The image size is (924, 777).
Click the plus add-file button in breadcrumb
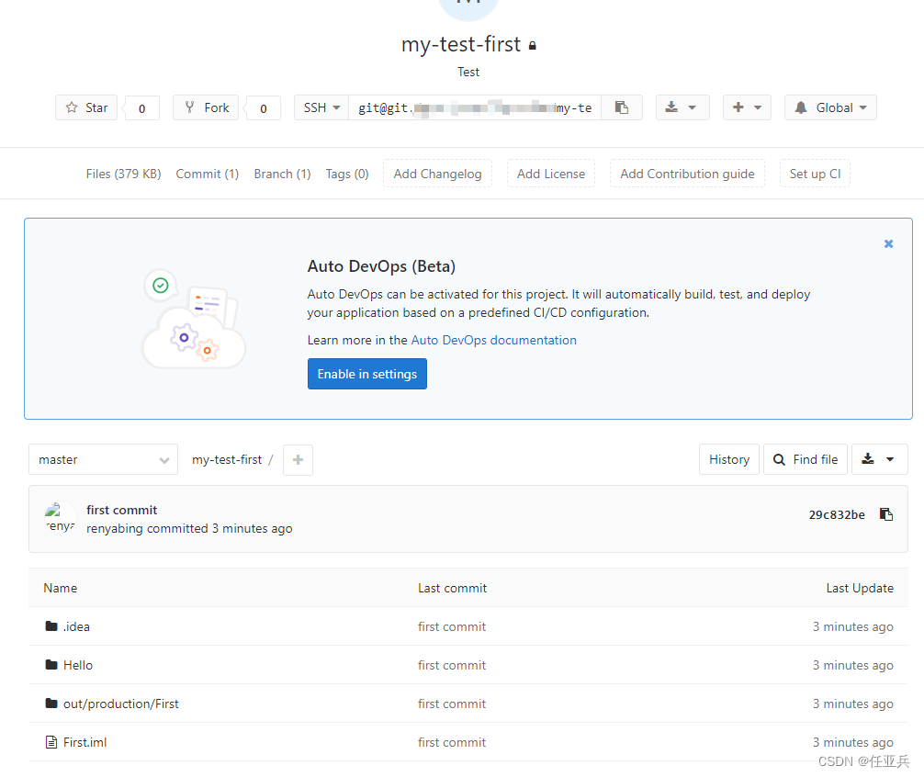(299, 459)
